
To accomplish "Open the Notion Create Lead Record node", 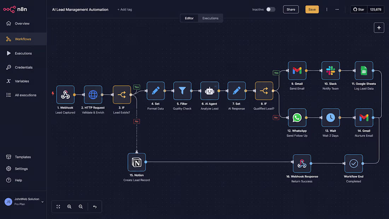I will tap(137, 162).
